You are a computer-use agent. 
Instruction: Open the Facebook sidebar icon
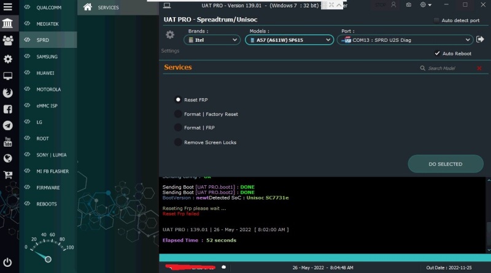(8, 109)
